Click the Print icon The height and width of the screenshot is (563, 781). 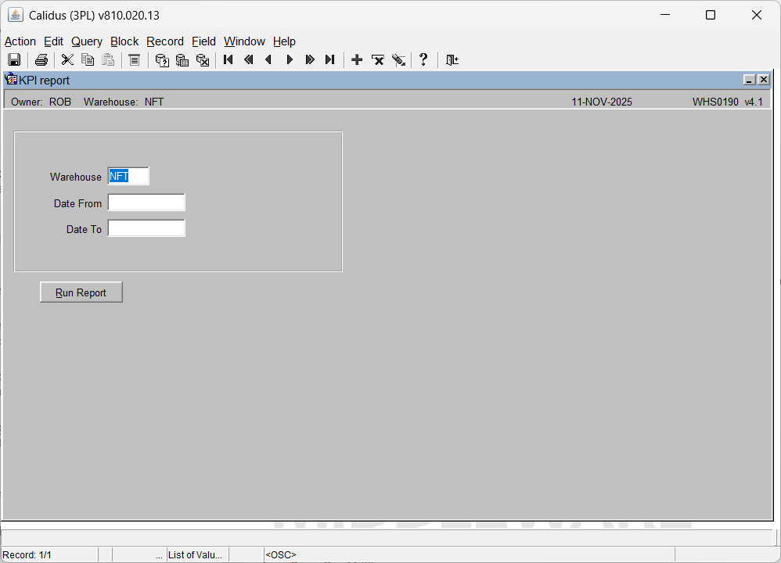pos(41,60)
